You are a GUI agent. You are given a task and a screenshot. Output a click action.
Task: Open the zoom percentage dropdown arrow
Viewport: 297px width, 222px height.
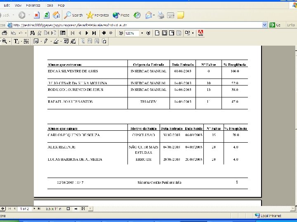(142, 33)
